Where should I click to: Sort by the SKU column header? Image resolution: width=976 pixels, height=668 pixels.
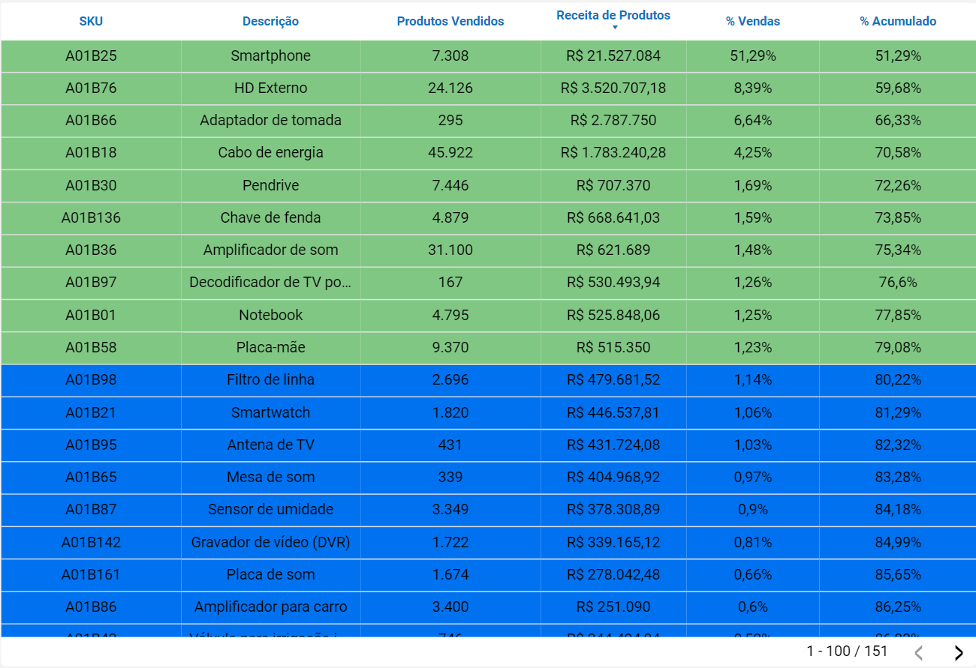tap(91, 21)
